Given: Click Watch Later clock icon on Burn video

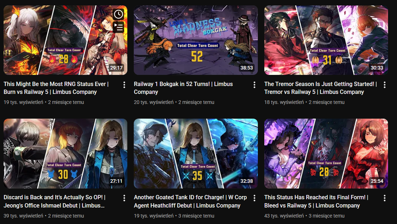Looking at the screenshot, I should 118,14.
